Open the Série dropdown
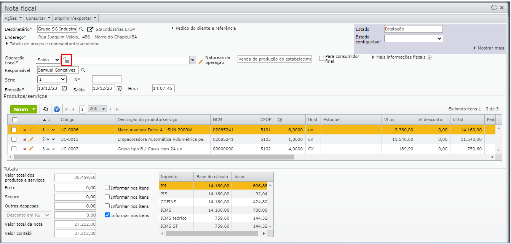This screenshot has height=244, width=511. point(52,79)
